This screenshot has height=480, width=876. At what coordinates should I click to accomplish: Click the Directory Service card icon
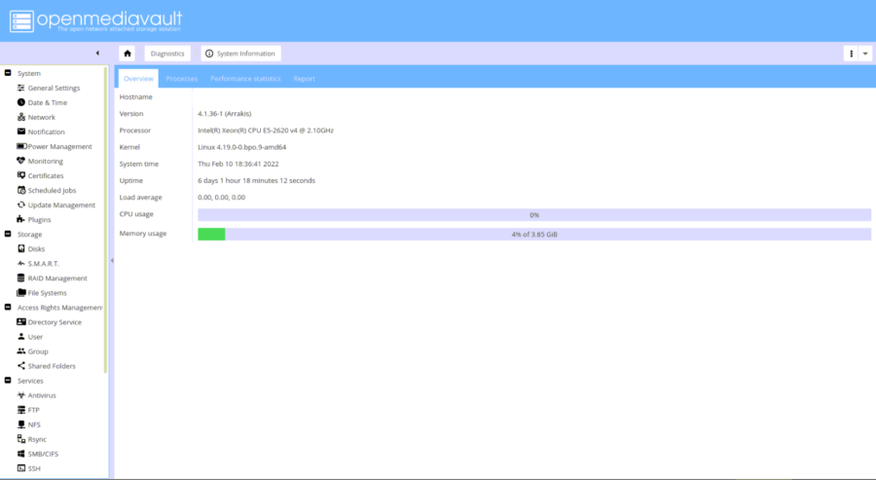tap(21, 322)
